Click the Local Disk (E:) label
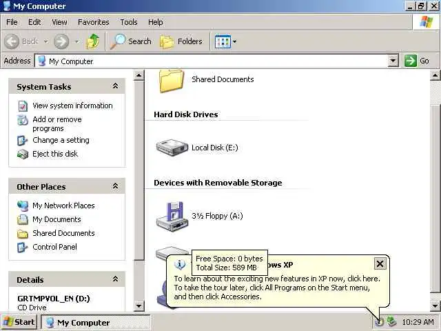 [214, 148]
